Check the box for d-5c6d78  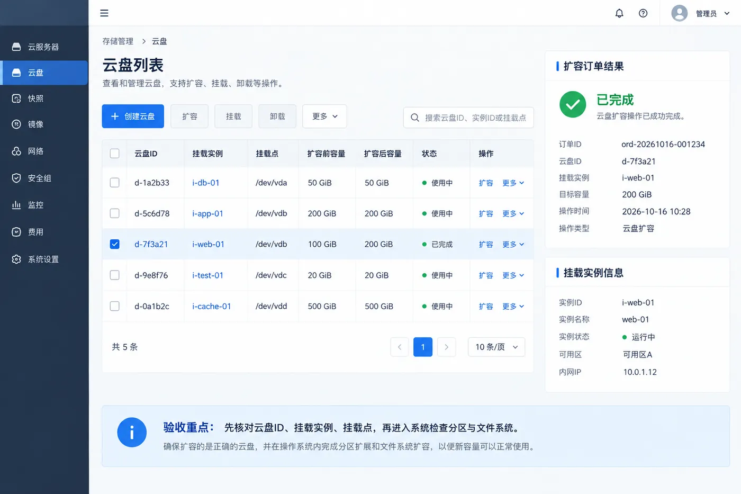(x=114, y=213)
